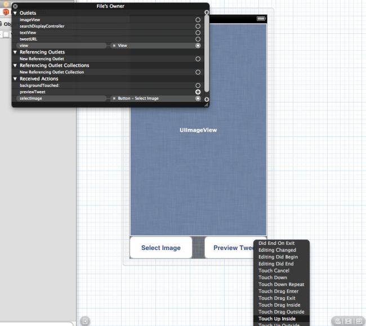
Task: Click the scroll down arrow in File's Owner panel
Action: (207, 100)
